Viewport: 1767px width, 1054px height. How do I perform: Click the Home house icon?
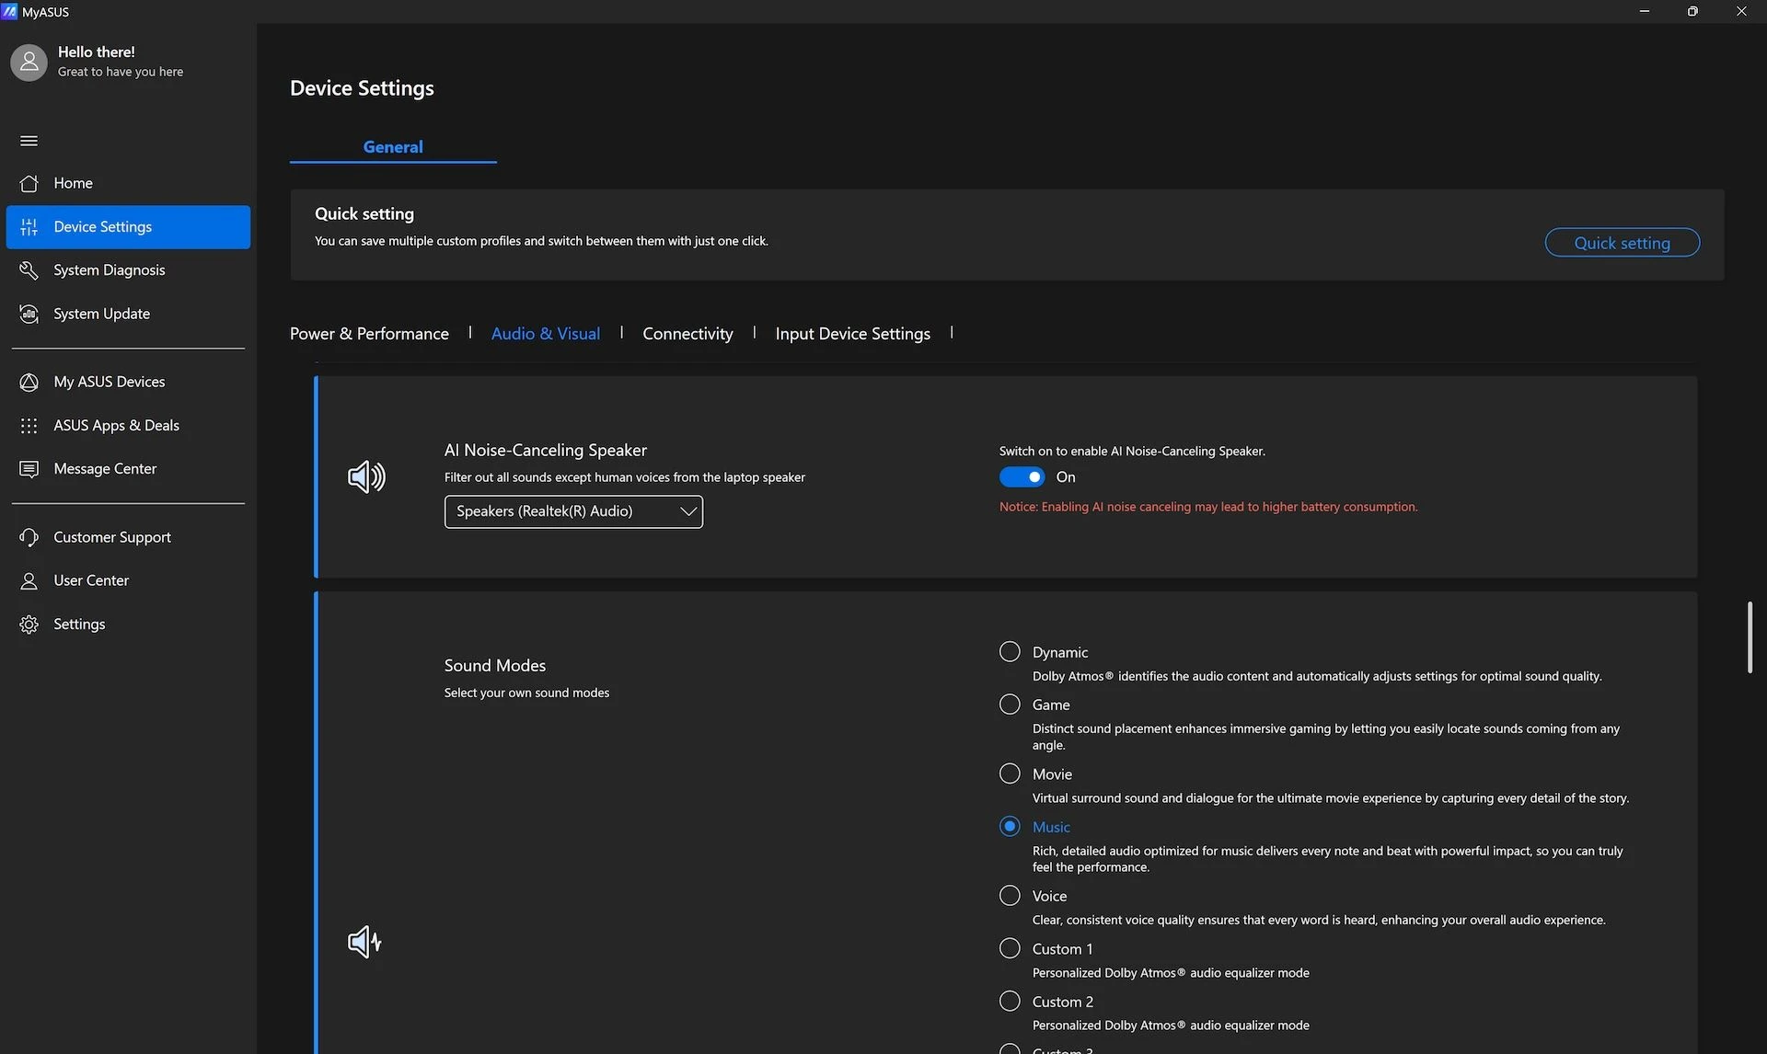(29, 183)
